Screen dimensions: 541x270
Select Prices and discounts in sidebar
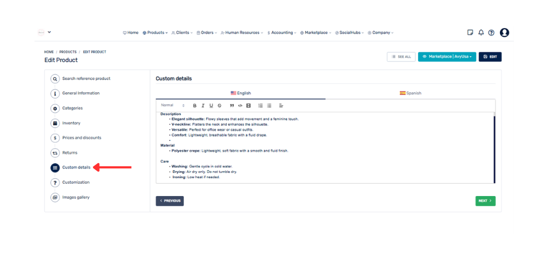[81, 138]
